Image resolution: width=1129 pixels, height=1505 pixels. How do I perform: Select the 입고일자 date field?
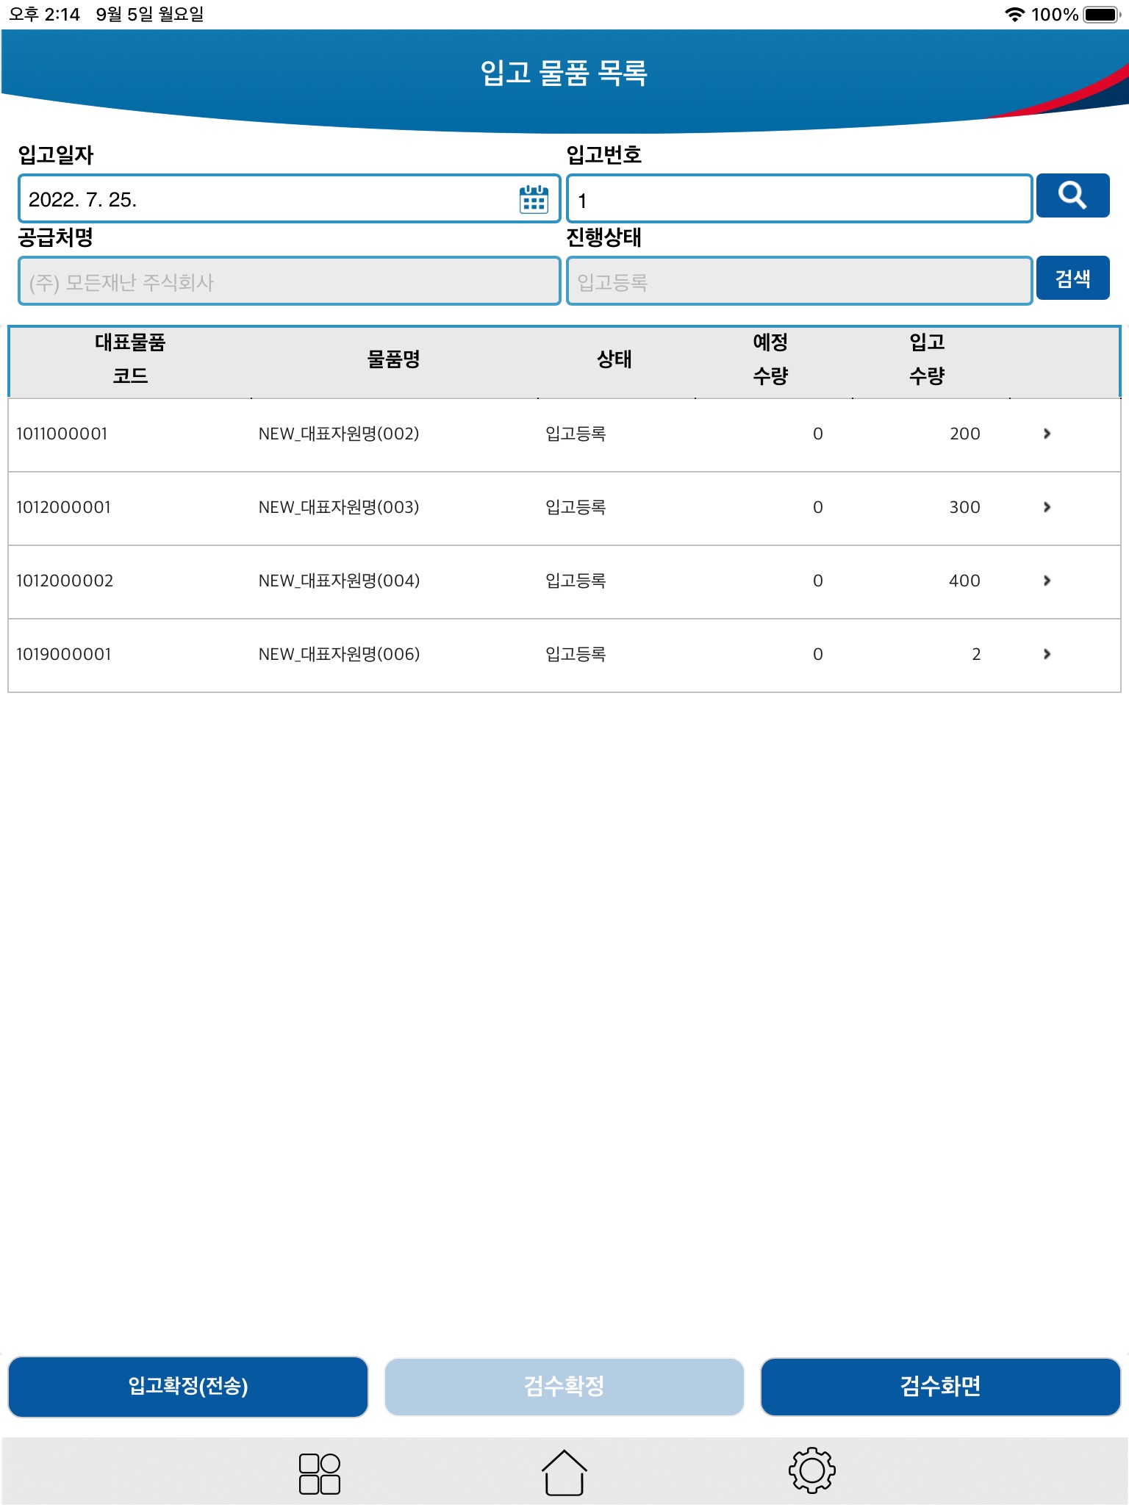[x=289, y=198]
